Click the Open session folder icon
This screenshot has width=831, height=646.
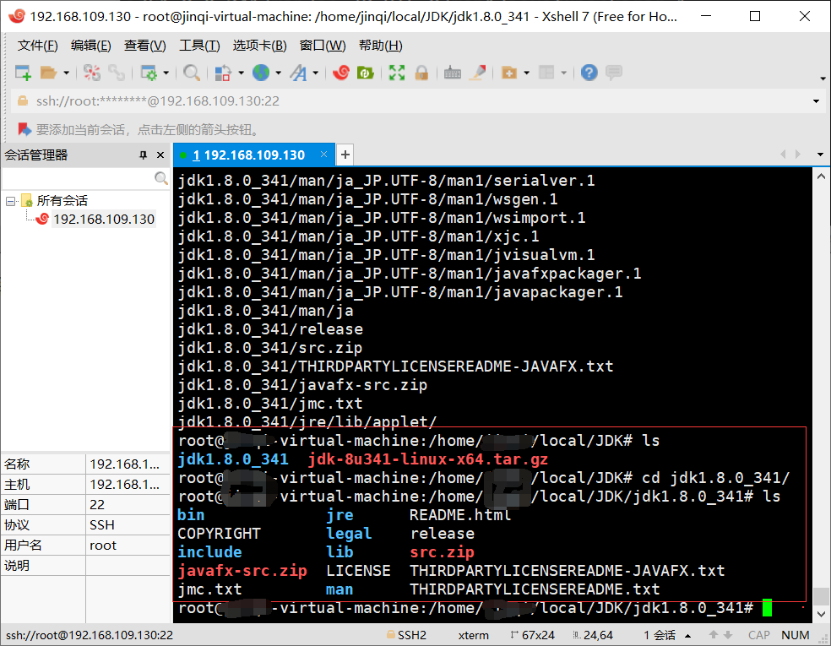point(48,73)
